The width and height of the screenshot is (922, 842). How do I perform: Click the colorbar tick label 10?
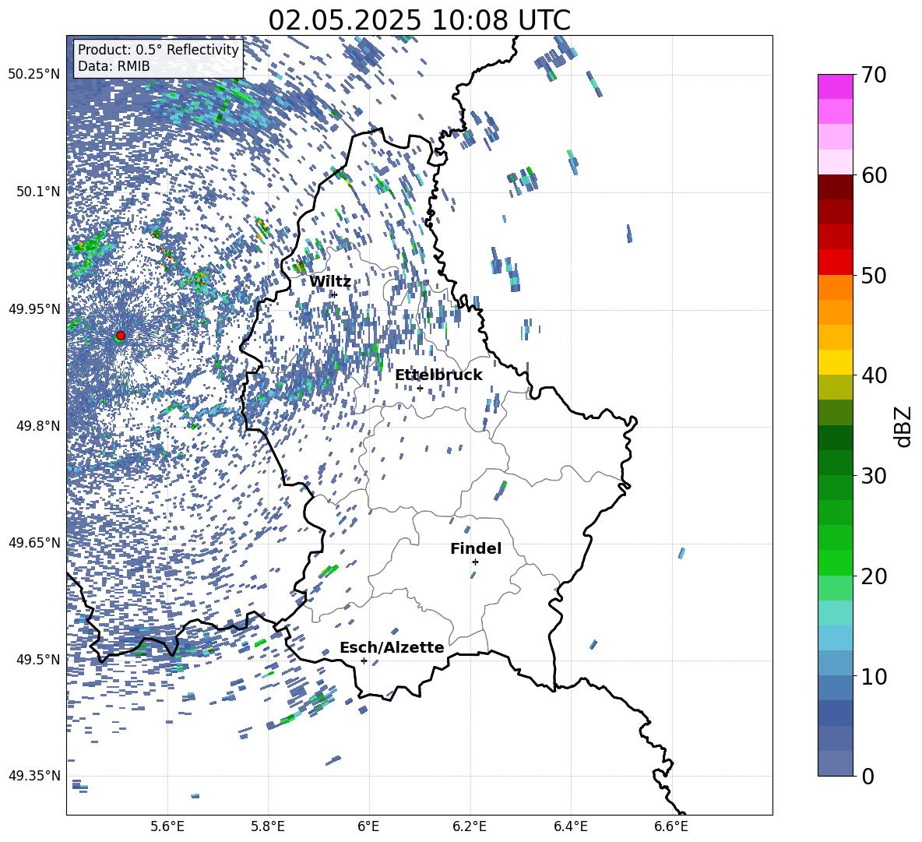[873, 676]
